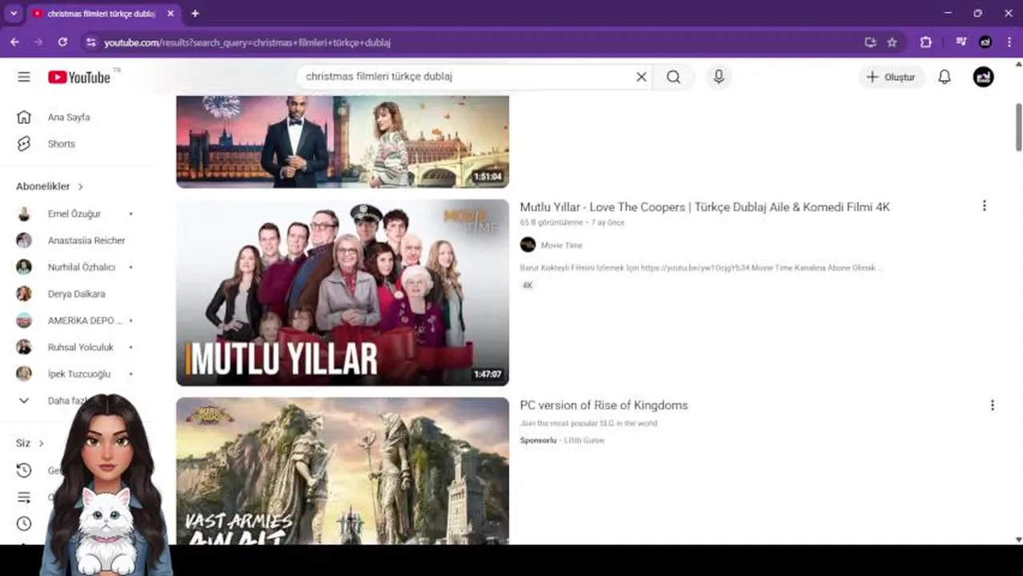The width and height of the screenshot is (1023, 576).
Task: Open media control icon in toolbar
Action: (x=963, y=42)
